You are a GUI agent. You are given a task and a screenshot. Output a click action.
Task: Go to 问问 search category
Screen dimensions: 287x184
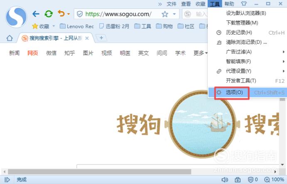[x=162, y=53]
